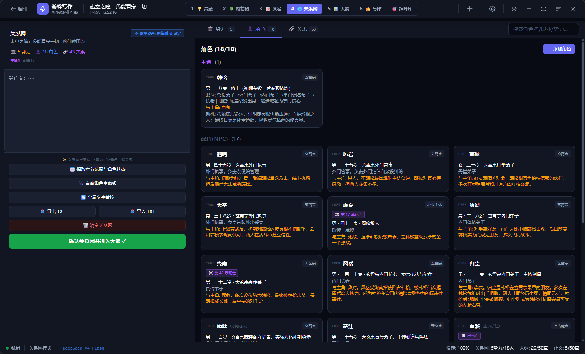
Task: Click the 配角(NPC) (17) section header
Action: coord(221,139)
